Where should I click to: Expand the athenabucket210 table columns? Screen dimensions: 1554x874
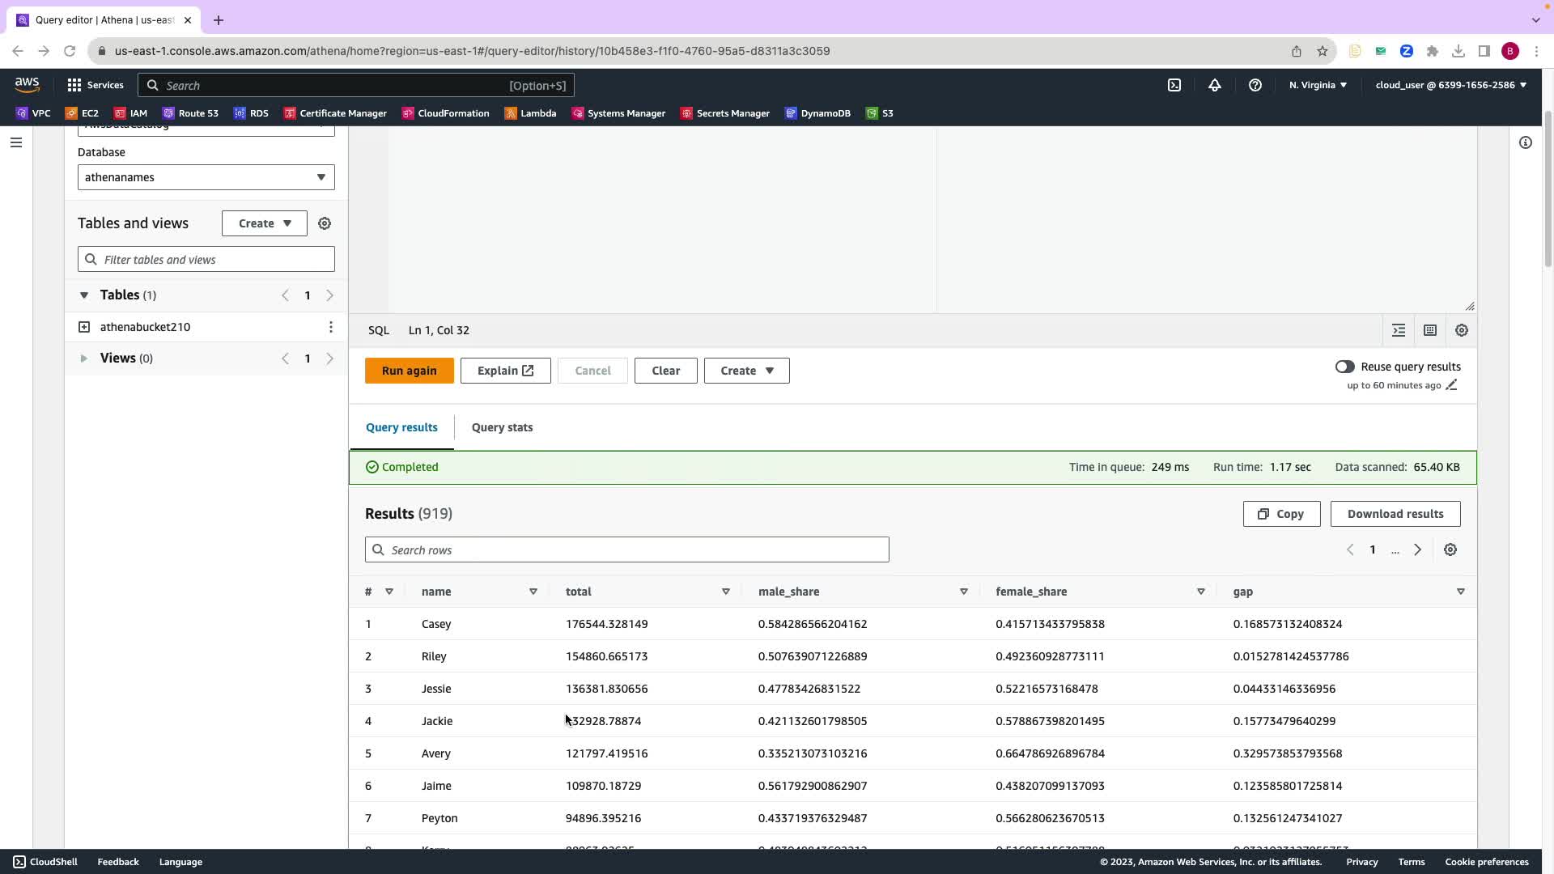(x=84, y=327)
